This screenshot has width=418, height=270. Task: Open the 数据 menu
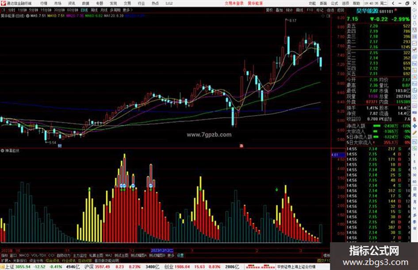tap(85, 3)
